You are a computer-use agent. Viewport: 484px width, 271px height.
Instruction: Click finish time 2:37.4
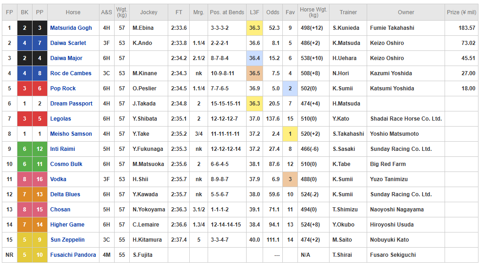pyautogui.click(x=179, y=239)
